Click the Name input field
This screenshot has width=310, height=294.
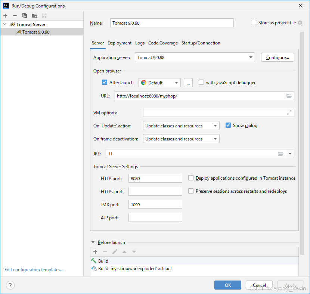coord(172,23)
